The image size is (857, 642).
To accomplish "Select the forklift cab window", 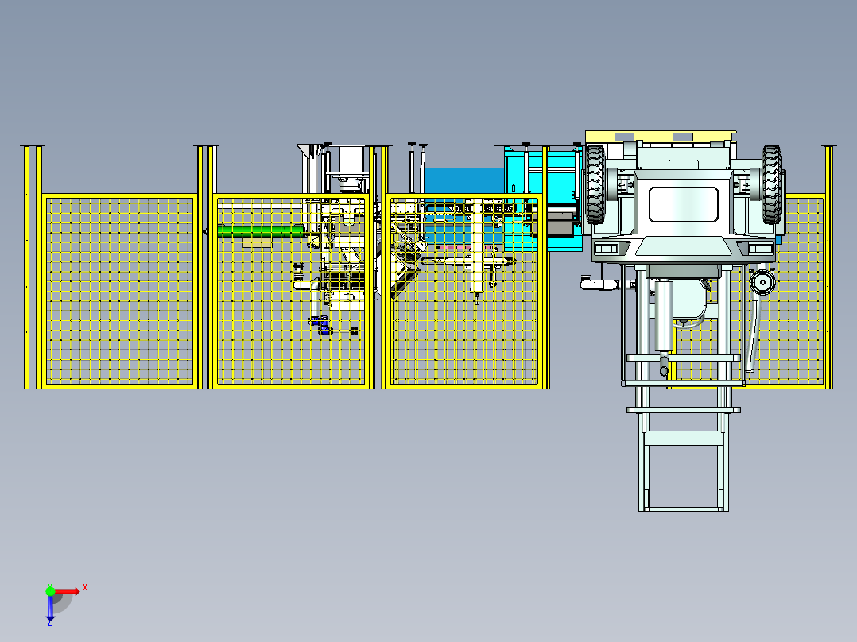I will point(683,204).
